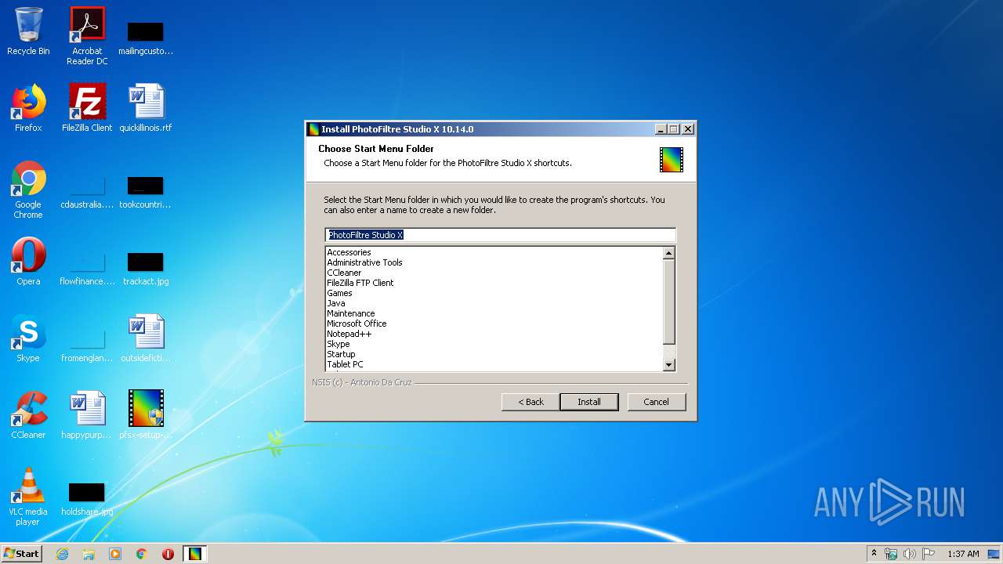Click the folder list scroll down arrow
Image resolution: width=1003 pixels, height=564 pixels.
pyautogui.click(x=668, y=364)
